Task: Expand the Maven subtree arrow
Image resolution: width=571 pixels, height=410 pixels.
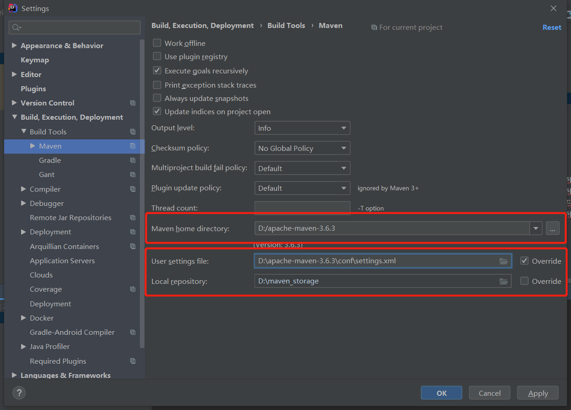Action: [33, 146]
